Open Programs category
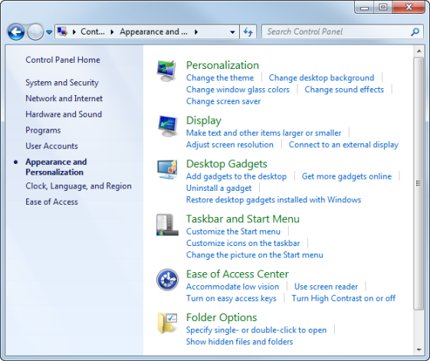Viewport: 430px width, 361px height. (43, 130)
